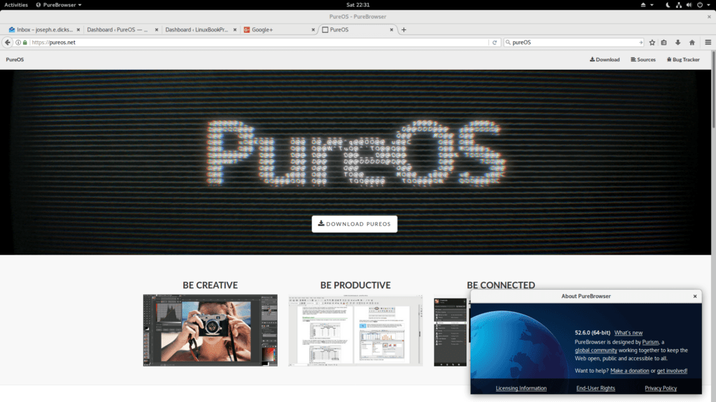The height and width of the screenshot is (402, 716).
Task: Open the What's new link
Action: [629, 333]
